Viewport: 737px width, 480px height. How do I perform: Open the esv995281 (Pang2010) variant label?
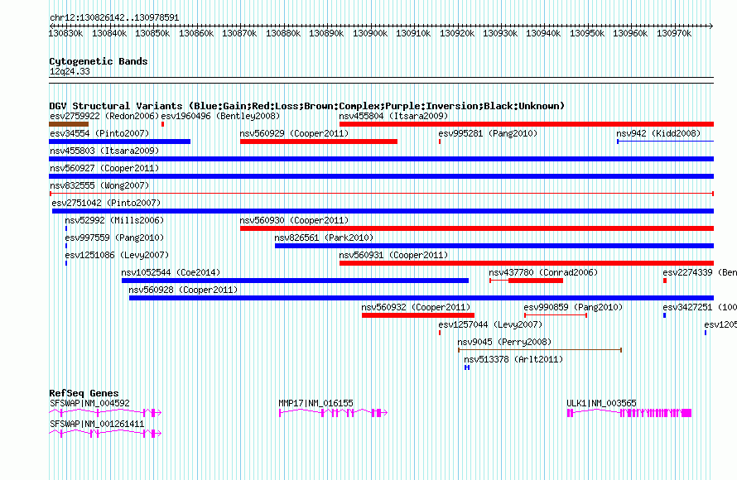point(488,133)
